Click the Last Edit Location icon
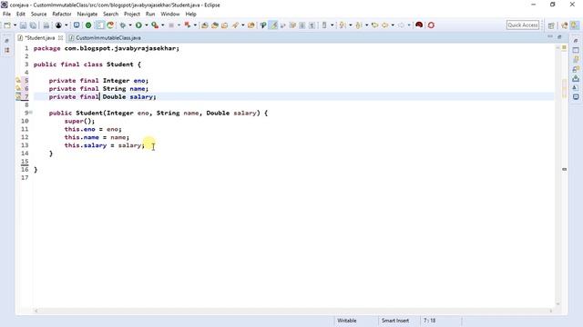Image resolution: width=583 pixels, height=327 pixels. point(374,25)
